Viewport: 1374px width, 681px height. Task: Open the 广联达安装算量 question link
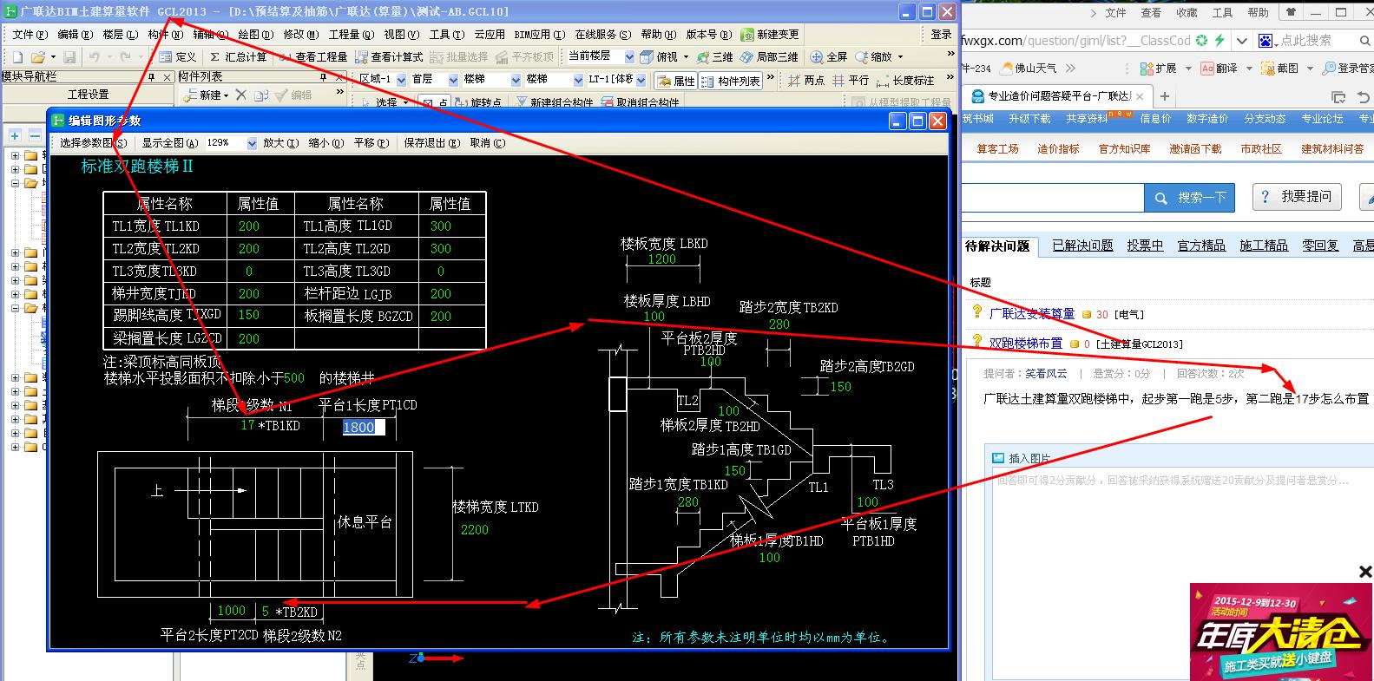coord(1031,314)
